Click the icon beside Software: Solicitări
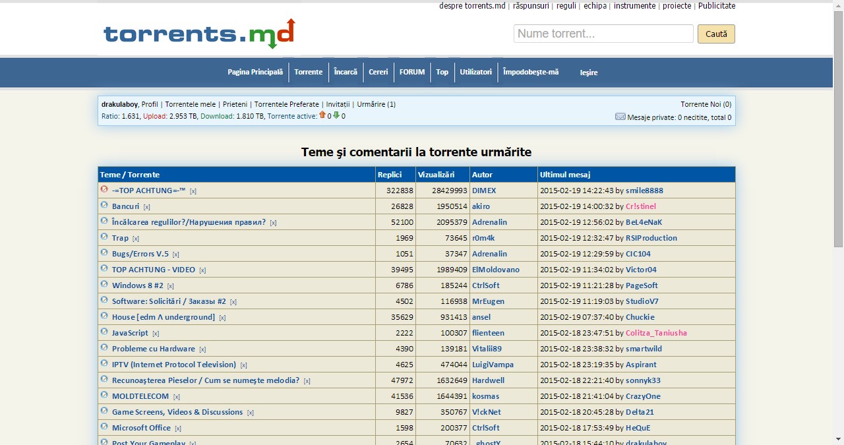 [104, 300]
